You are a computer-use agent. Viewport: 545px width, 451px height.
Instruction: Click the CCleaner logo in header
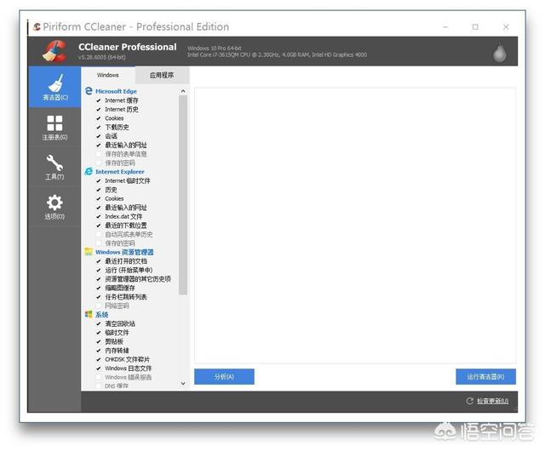pyautogui.click(x=54, y=51)
